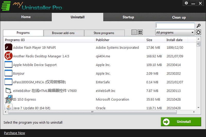Grab the horizontal scrollbar thumb
The image size is (206, 137).
click(92, 112)
